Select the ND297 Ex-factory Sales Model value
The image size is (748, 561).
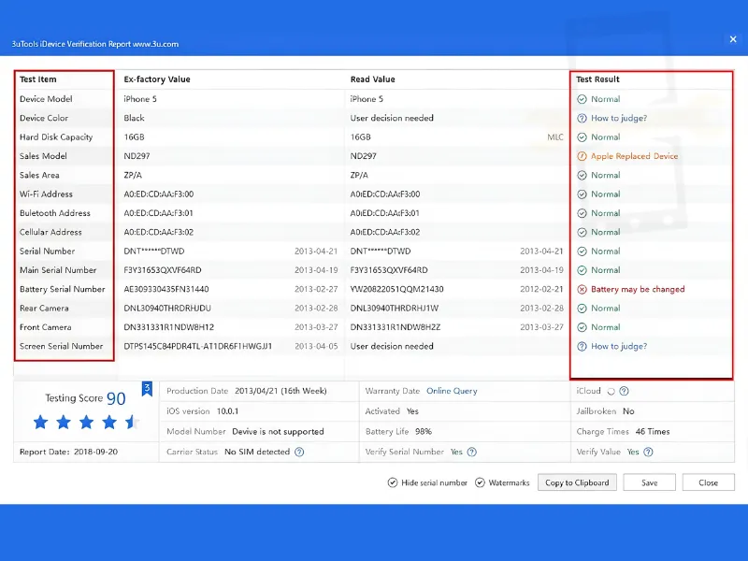click(x=137, y=156)
